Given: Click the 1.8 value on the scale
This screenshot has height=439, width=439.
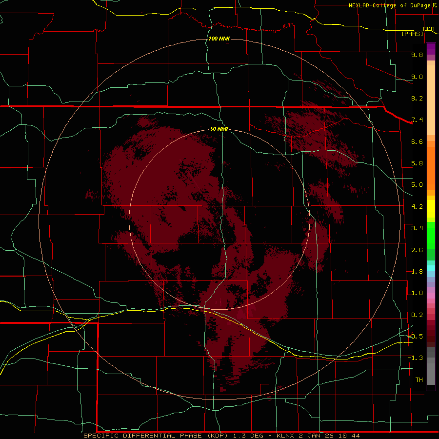Looking at the screenshot, I should tap(417, 272).
